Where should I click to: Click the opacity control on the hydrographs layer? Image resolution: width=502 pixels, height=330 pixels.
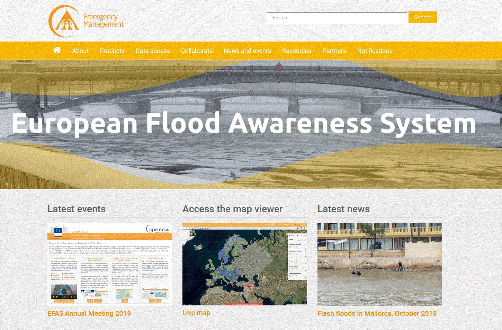[x=293, y=247]
